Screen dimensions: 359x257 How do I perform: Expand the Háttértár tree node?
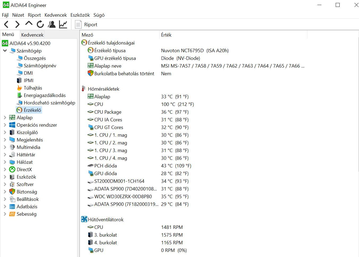point(5,154)
